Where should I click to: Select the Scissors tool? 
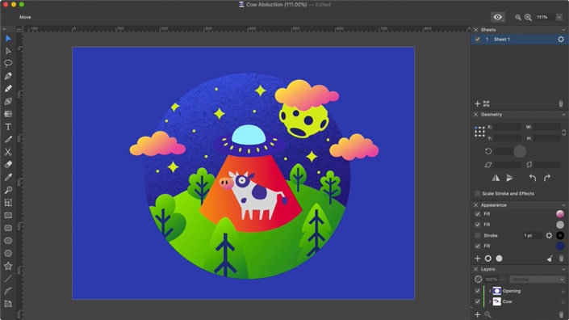point(8,152)
